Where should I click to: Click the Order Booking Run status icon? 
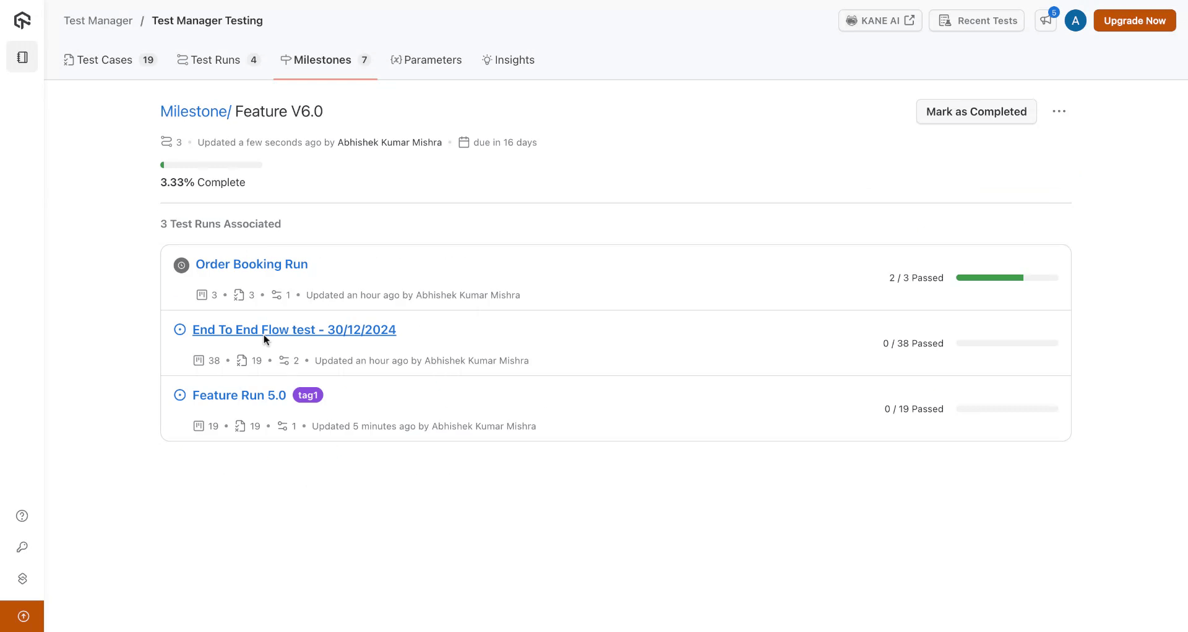[181, 265]
